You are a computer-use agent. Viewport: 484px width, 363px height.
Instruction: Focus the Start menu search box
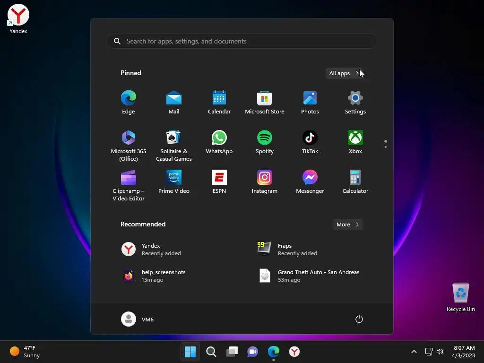point(242,42)
